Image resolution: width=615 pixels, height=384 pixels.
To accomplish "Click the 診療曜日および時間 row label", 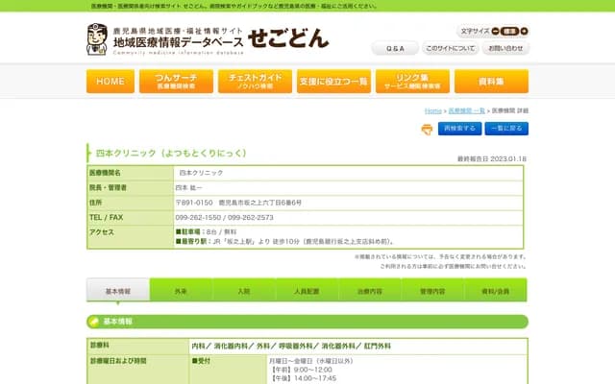I will point(118,361).
